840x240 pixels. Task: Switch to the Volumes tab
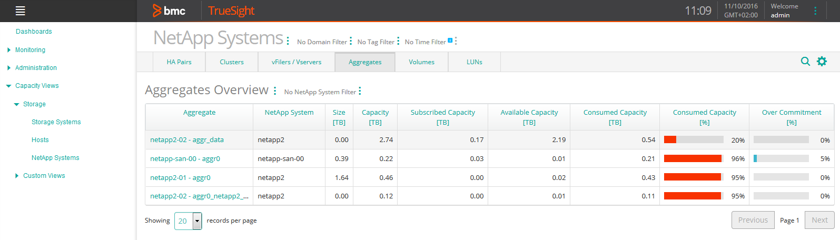click(422, 62)
